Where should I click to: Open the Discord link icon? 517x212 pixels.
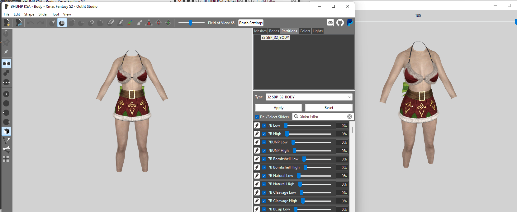click(330, 23)
